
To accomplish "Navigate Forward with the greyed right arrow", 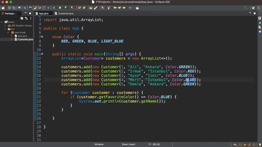I will click(x=130, y=8).
